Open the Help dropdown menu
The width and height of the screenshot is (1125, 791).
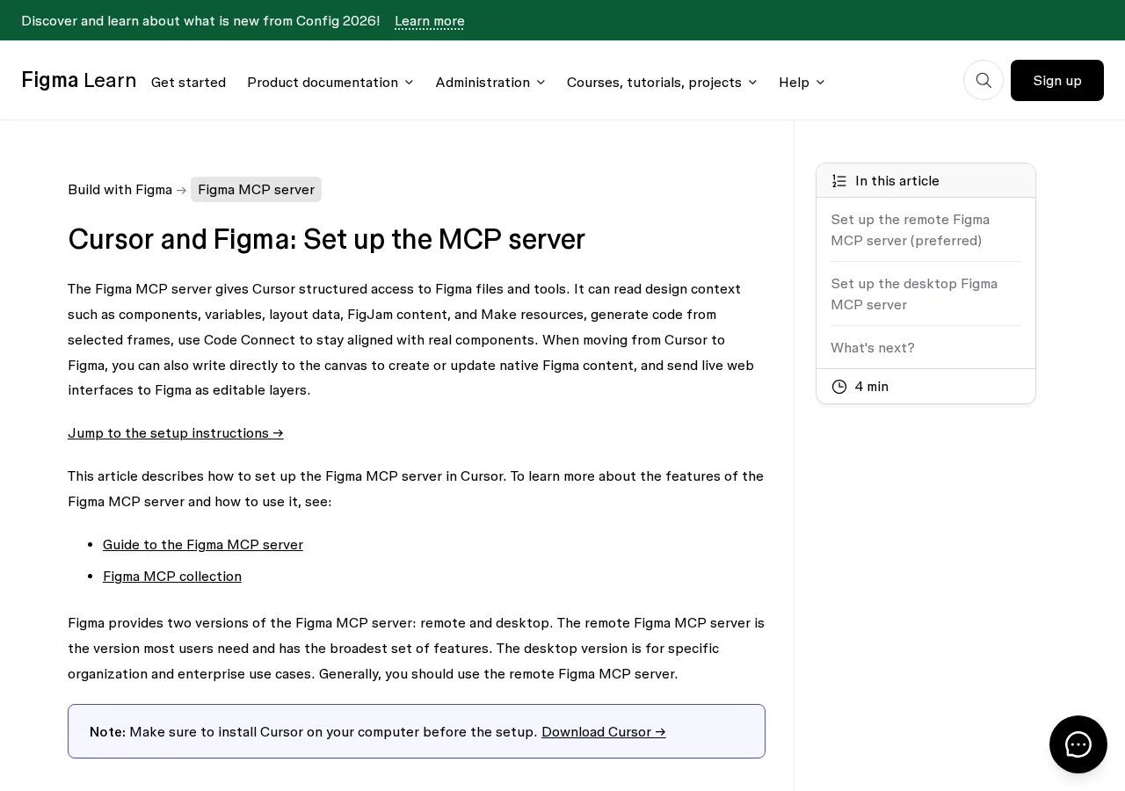pos(802,82)
